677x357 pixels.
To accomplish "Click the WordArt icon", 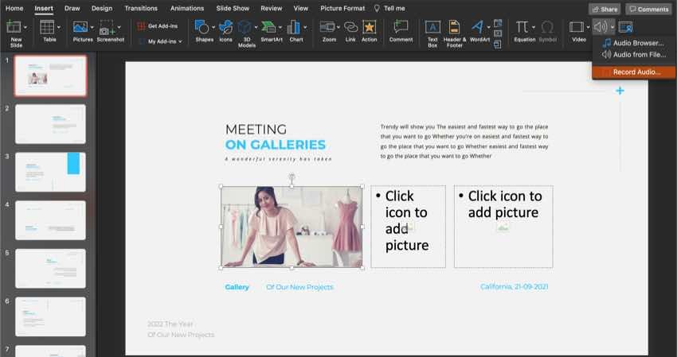I will 479,28.
